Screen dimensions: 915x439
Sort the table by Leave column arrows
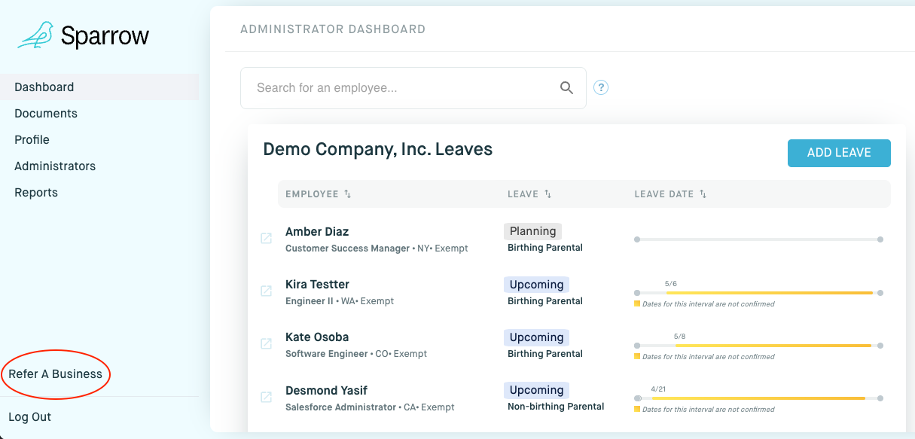click(x=547, y=194)
